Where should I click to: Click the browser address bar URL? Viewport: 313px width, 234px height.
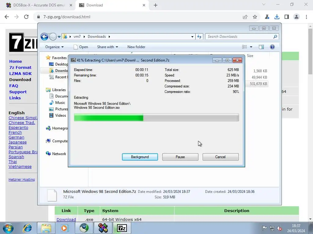click(x=67, y=17)
